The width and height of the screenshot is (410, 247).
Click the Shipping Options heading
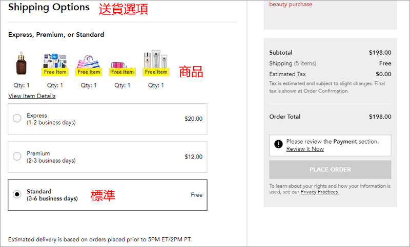pyautogui.click(x=49, y=8)
